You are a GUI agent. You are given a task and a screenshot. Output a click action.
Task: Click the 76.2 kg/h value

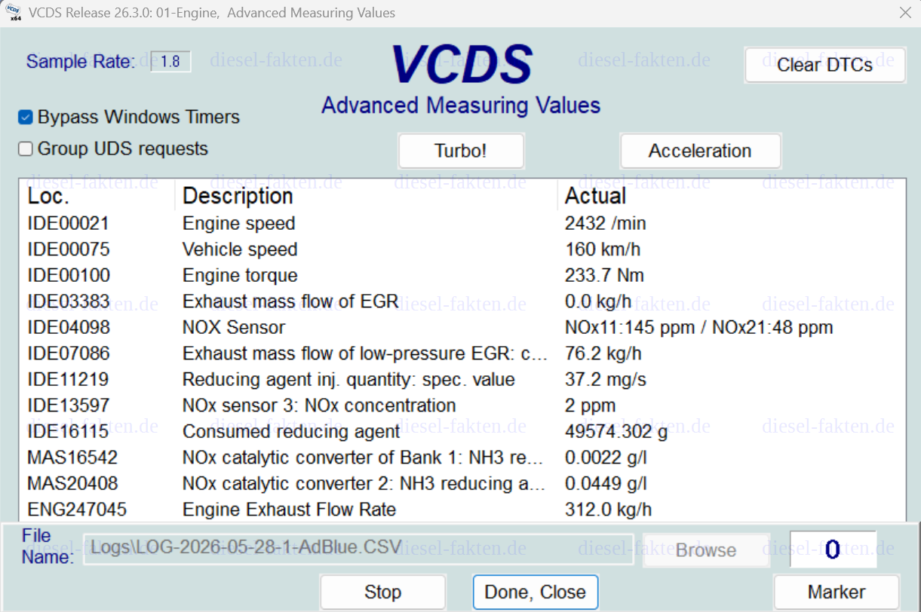pyautogui.click(x=603, y=353)
